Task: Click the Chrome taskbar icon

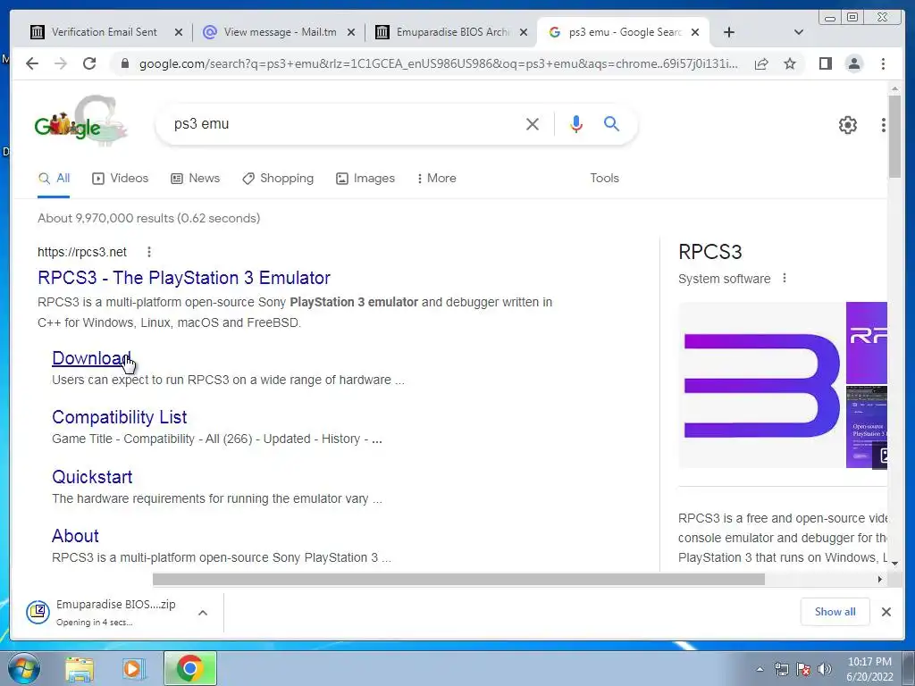Action: coord(189,668)
